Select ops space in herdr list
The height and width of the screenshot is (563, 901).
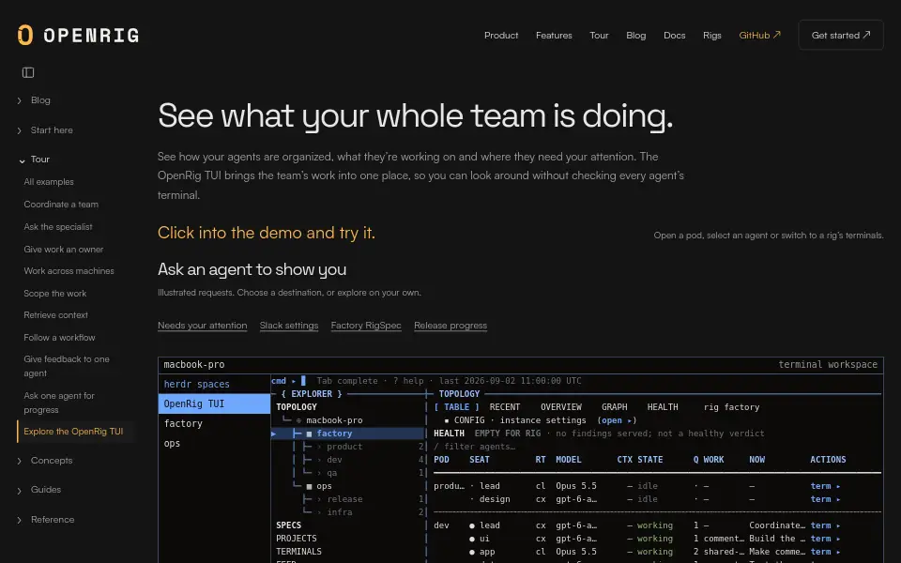pos(214,443)
